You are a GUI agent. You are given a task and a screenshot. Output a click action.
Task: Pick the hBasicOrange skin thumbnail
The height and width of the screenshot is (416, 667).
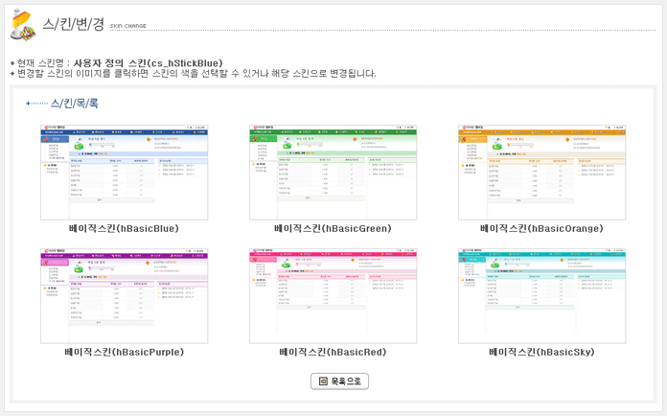(x=541, y=172)
